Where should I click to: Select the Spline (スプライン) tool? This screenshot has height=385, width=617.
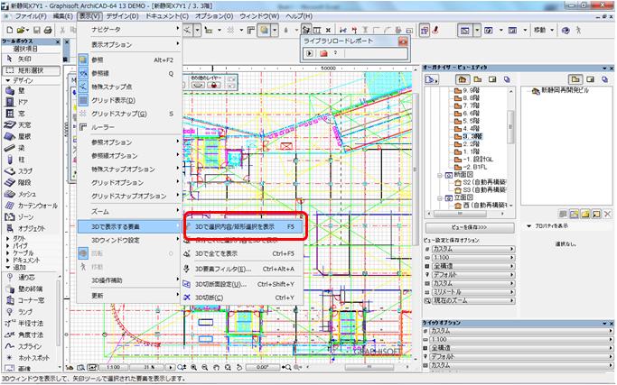pos(31,346)
